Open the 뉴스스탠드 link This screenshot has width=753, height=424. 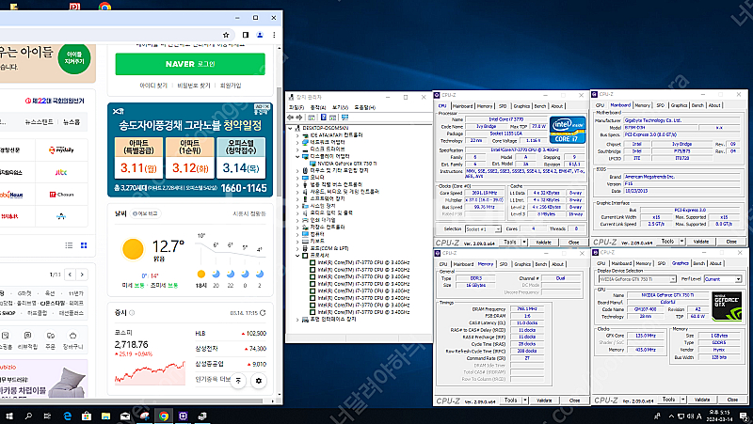[39, 122]
